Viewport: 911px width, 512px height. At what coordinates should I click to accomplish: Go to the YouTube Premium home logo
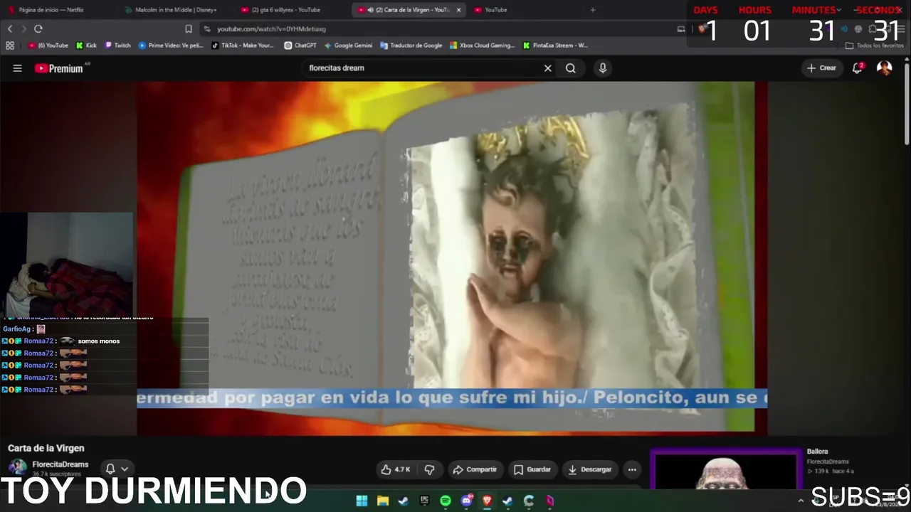coord(59,68)
